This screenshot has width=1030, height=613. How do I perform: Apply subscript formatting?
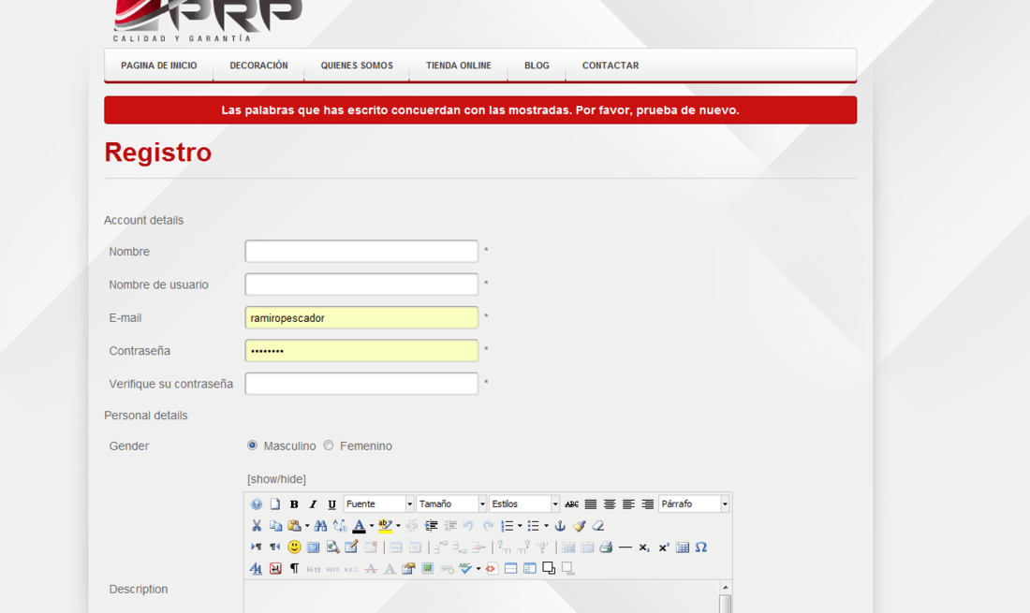[644, 547]
